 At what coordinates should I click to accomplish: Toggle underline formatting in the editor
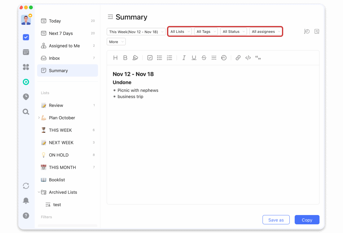[194, 58]
